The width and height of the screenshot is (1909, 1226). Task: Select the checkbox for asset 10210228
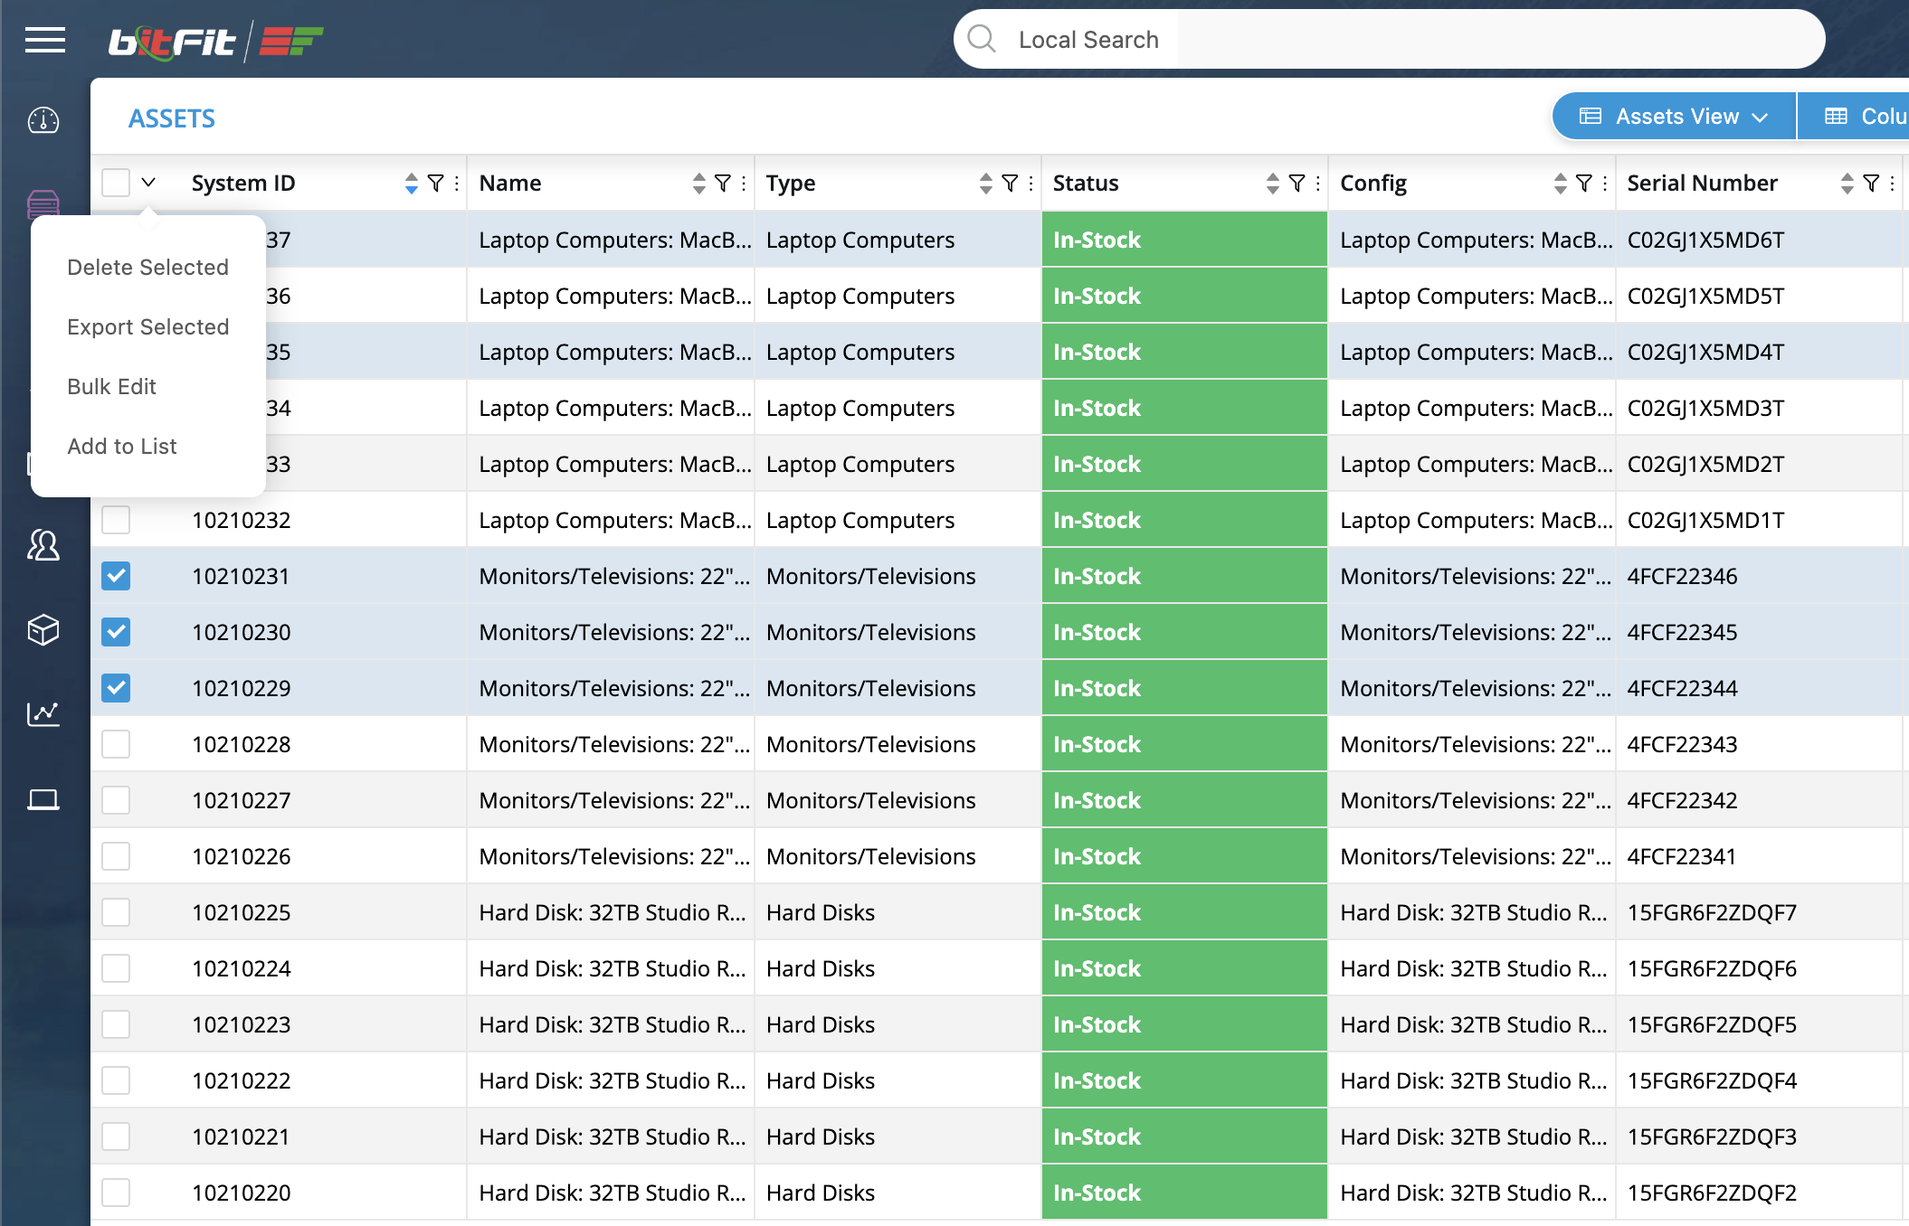(116, 744)
